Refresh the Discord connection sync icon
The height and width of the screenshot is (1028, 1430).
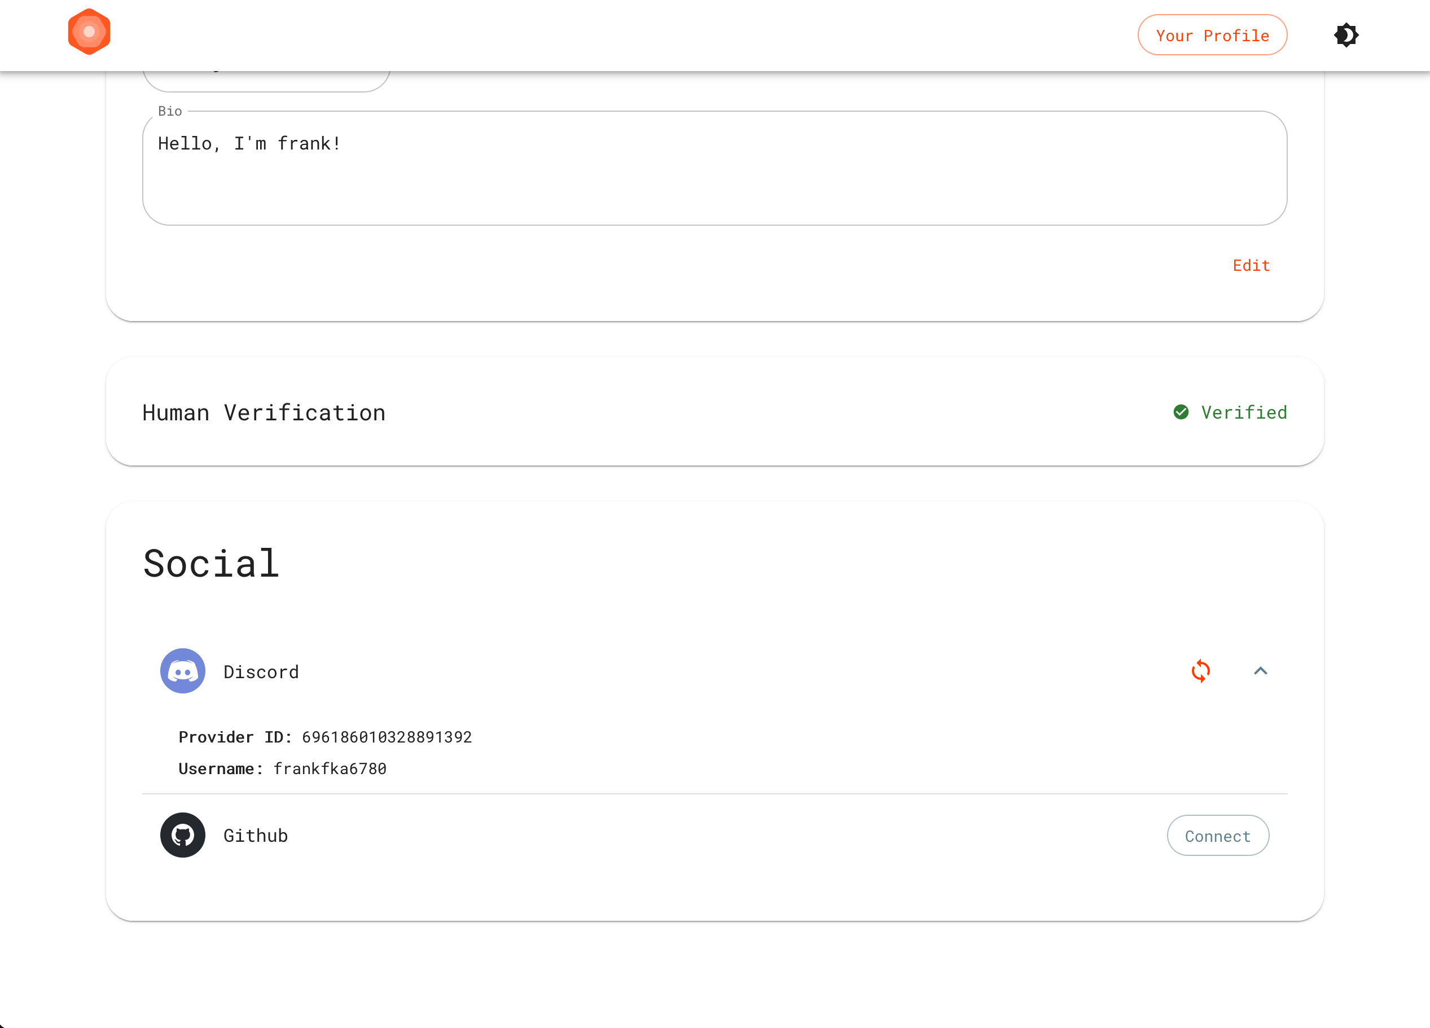tap(1200, 671)
